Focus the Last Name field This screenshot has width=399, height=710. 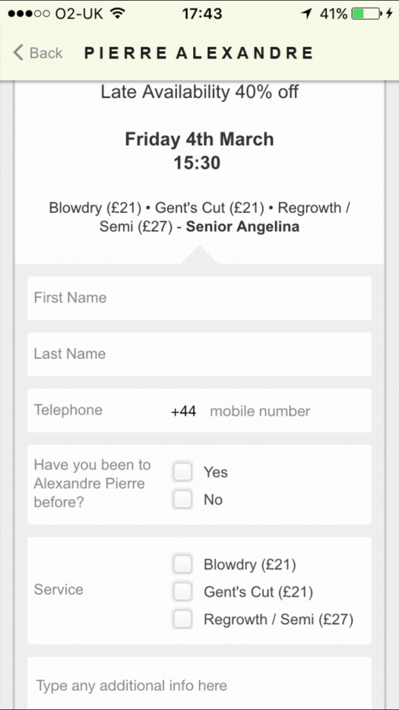pyautogui.click(x=199, y=354)
